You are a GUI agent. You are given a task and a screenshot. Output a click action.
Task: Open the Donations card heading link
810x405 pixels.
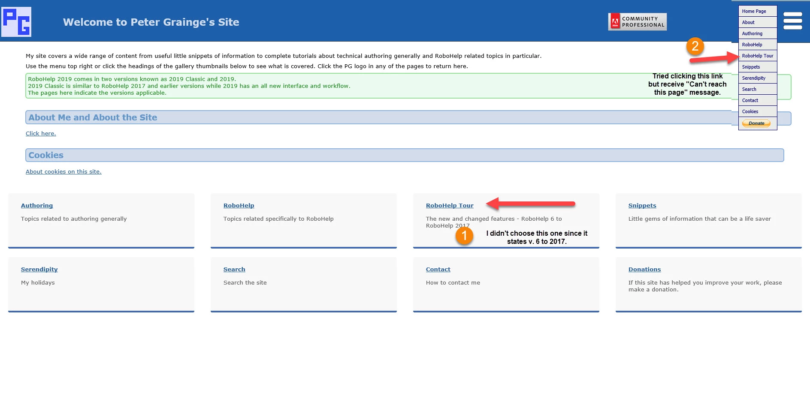tap(645, 269)
